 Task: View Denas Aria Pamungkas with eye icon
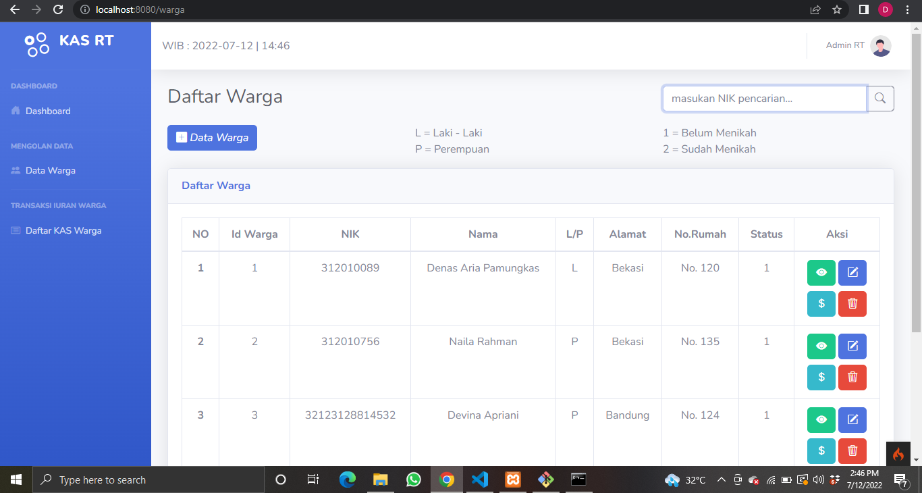(821, 272)
